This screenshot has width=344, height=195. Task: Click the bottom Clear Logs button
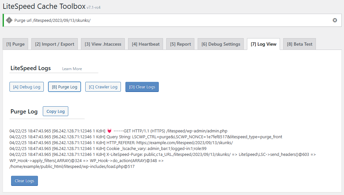pyautogui.click(x=25, y=181)
